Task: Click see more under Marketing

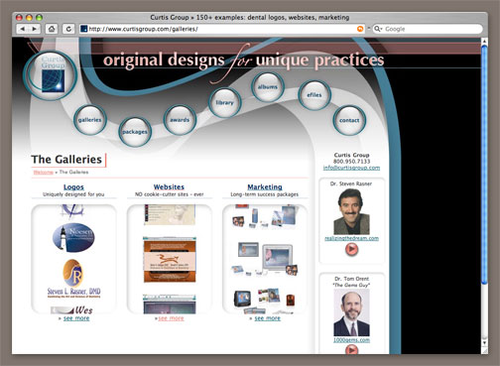Action: pos(268,318)
